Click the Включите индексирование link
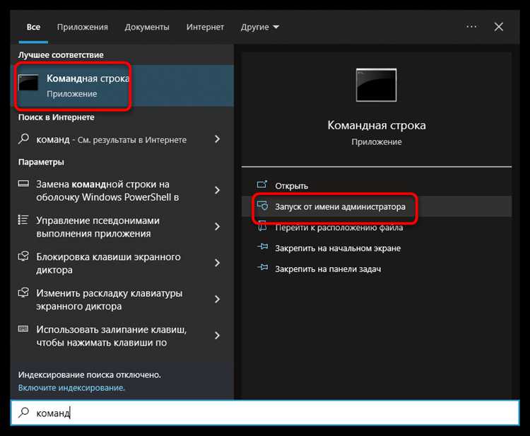530x436 pixels. (71, 388)
